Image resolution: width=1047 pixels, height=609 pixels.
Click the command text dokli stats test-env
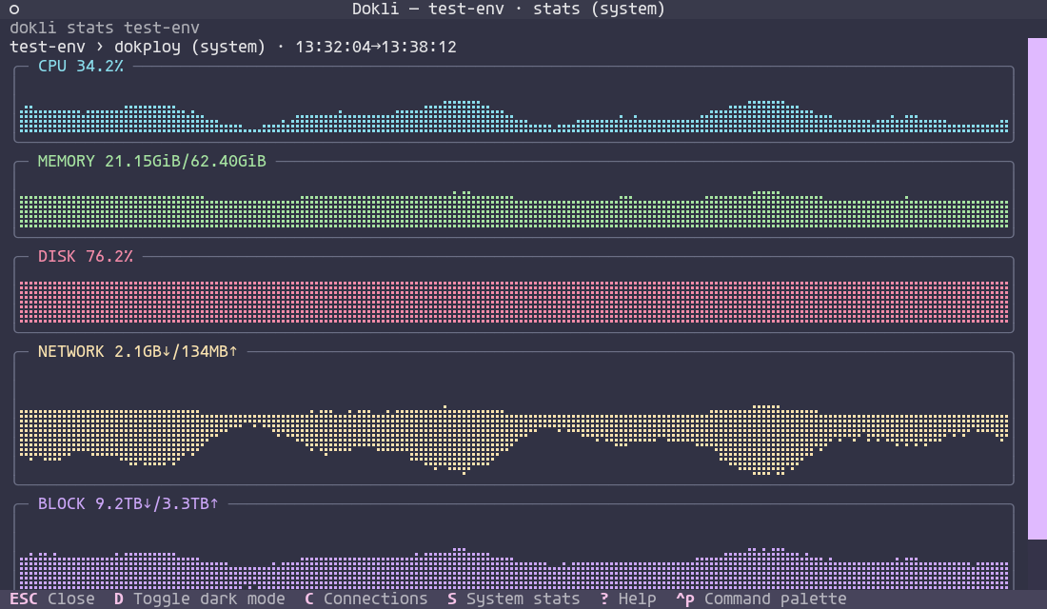coord(104,28)
